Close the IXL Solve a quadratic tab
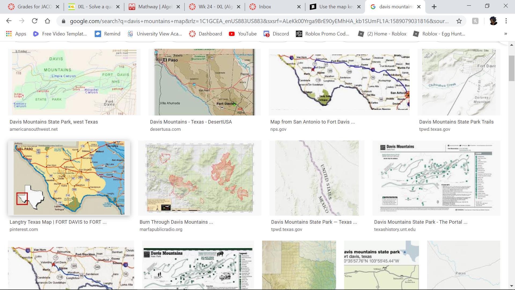Image resolution: width=515 pixels, height=290 pixels. (118, 7)
